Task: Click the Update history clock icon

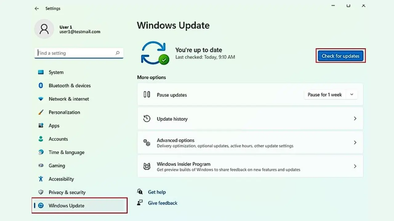Action: [x=147, y=118]
